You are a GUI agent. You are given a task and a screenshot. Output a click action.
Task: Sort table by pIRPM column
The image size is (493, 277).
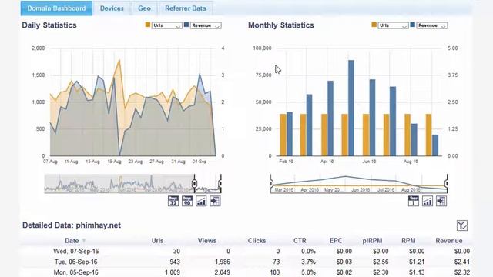(372, 241)
